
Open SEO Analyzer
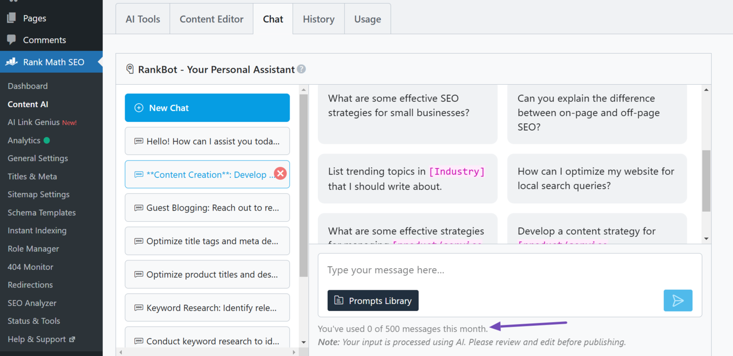coord(32,303)
